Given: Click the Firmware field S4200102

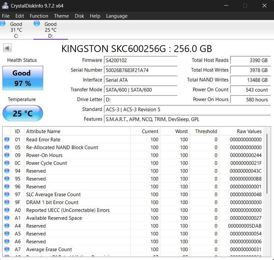Looking at the screenshot, I should [x=140, y=60].
